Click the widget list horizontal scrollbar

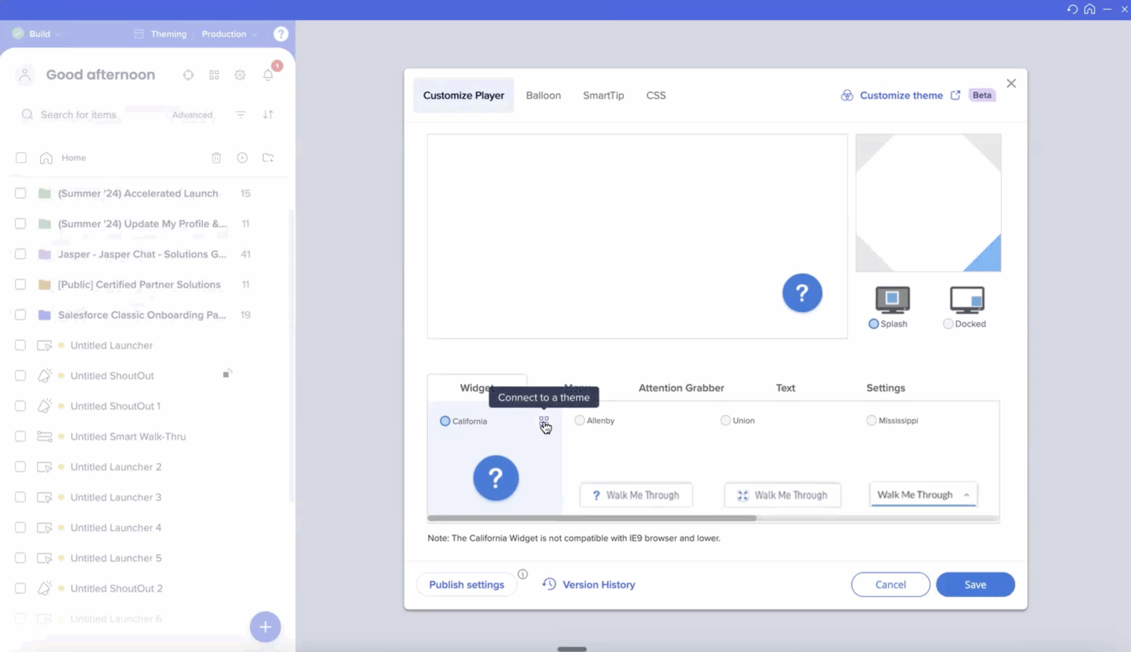(x=592, y=518)
